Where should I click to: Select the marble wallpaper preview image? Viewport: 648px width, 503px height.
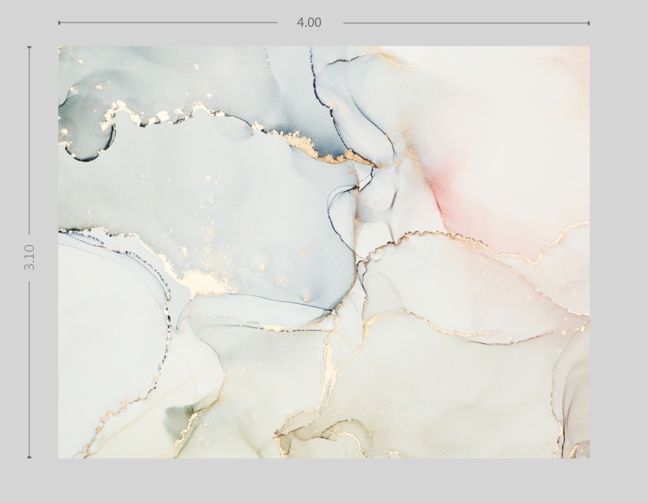(x=324, y=252)
